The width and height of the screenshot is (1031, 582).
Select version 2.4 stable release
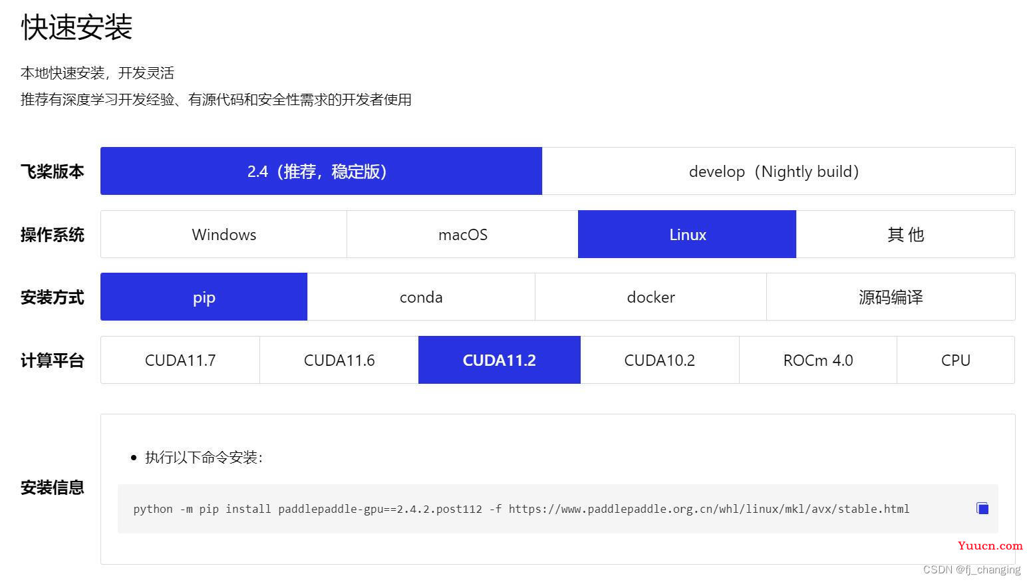[x=321, y=171]
